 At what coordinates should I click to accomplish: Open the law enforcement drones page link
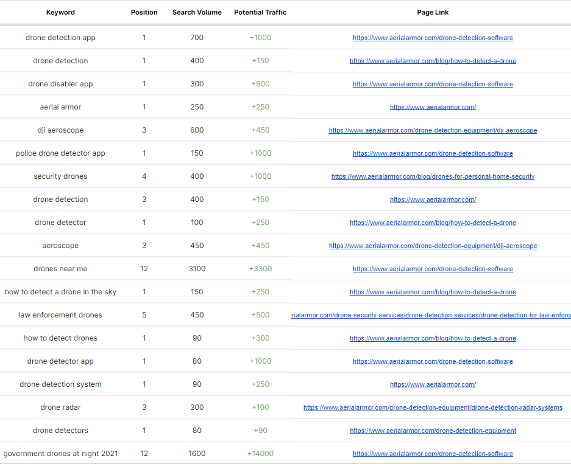[x=431, y=315]
